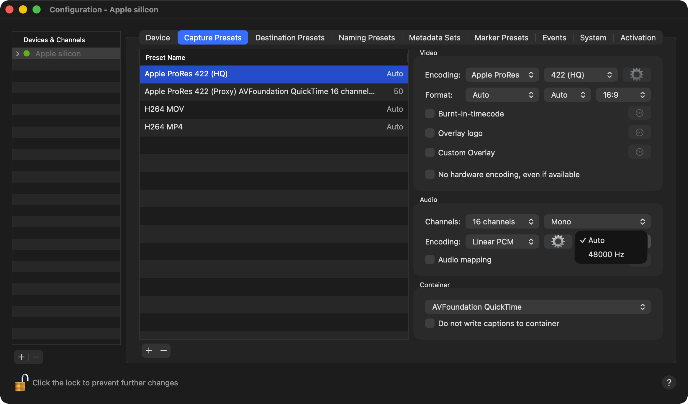Open the 16 channels dropdown
The width and height of the screenshot is (688, 404).
pos(502,221)
